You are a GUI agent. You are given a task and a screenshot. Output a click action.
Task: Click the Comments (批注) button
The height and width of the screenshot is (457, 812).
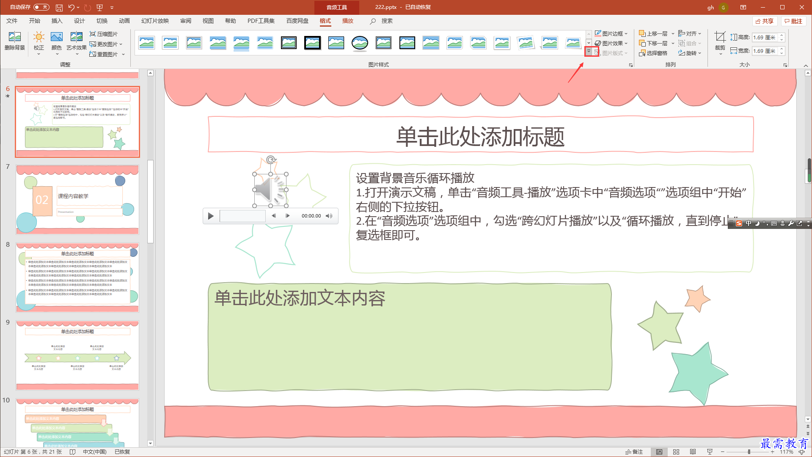point(793,21)
